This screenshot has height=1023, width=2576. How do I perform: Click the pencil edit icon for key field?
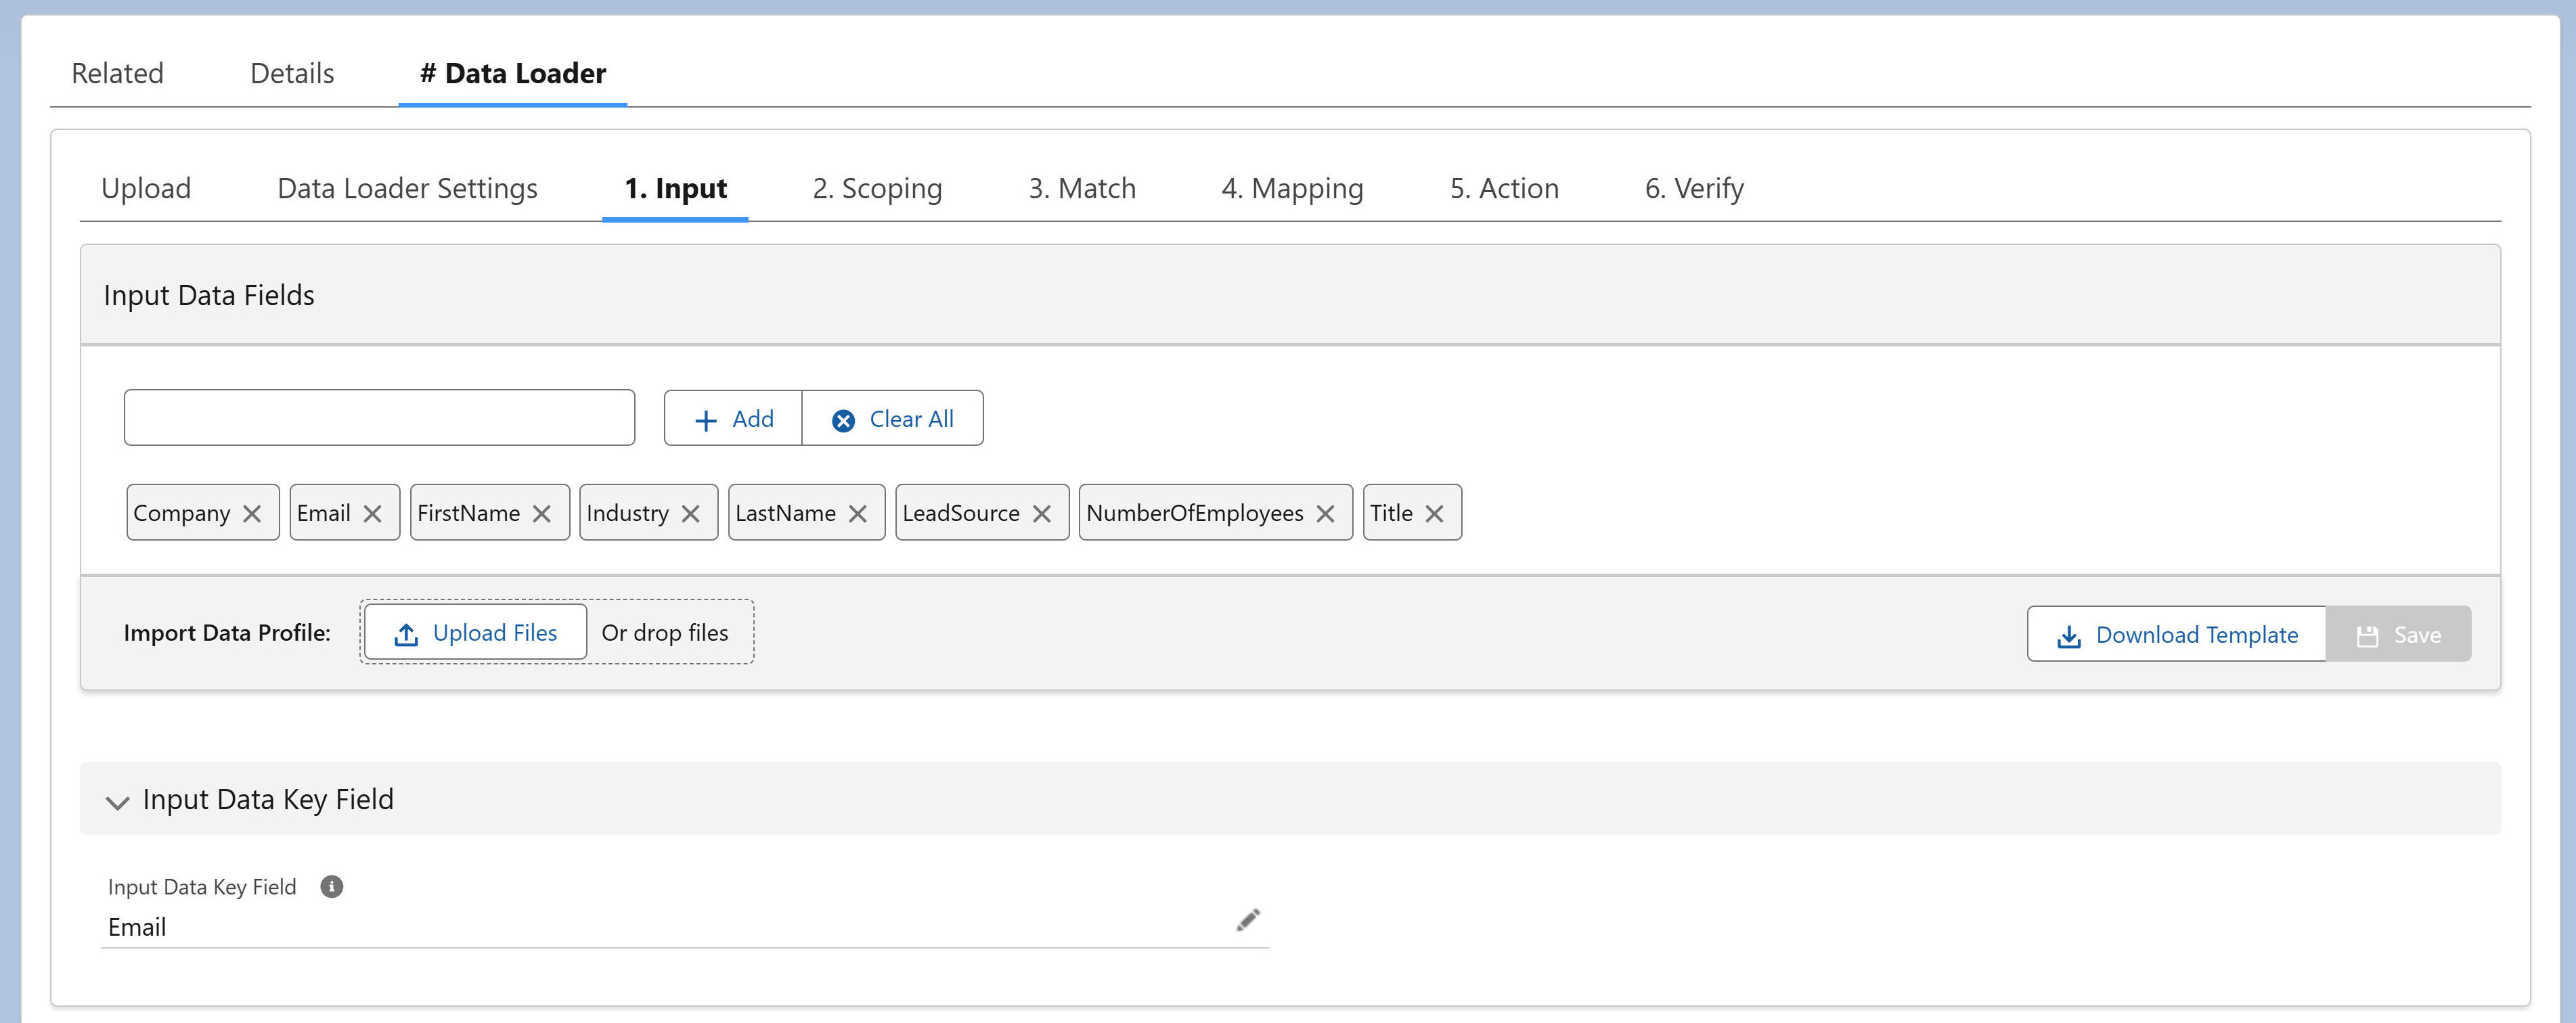coord(1248,920)
